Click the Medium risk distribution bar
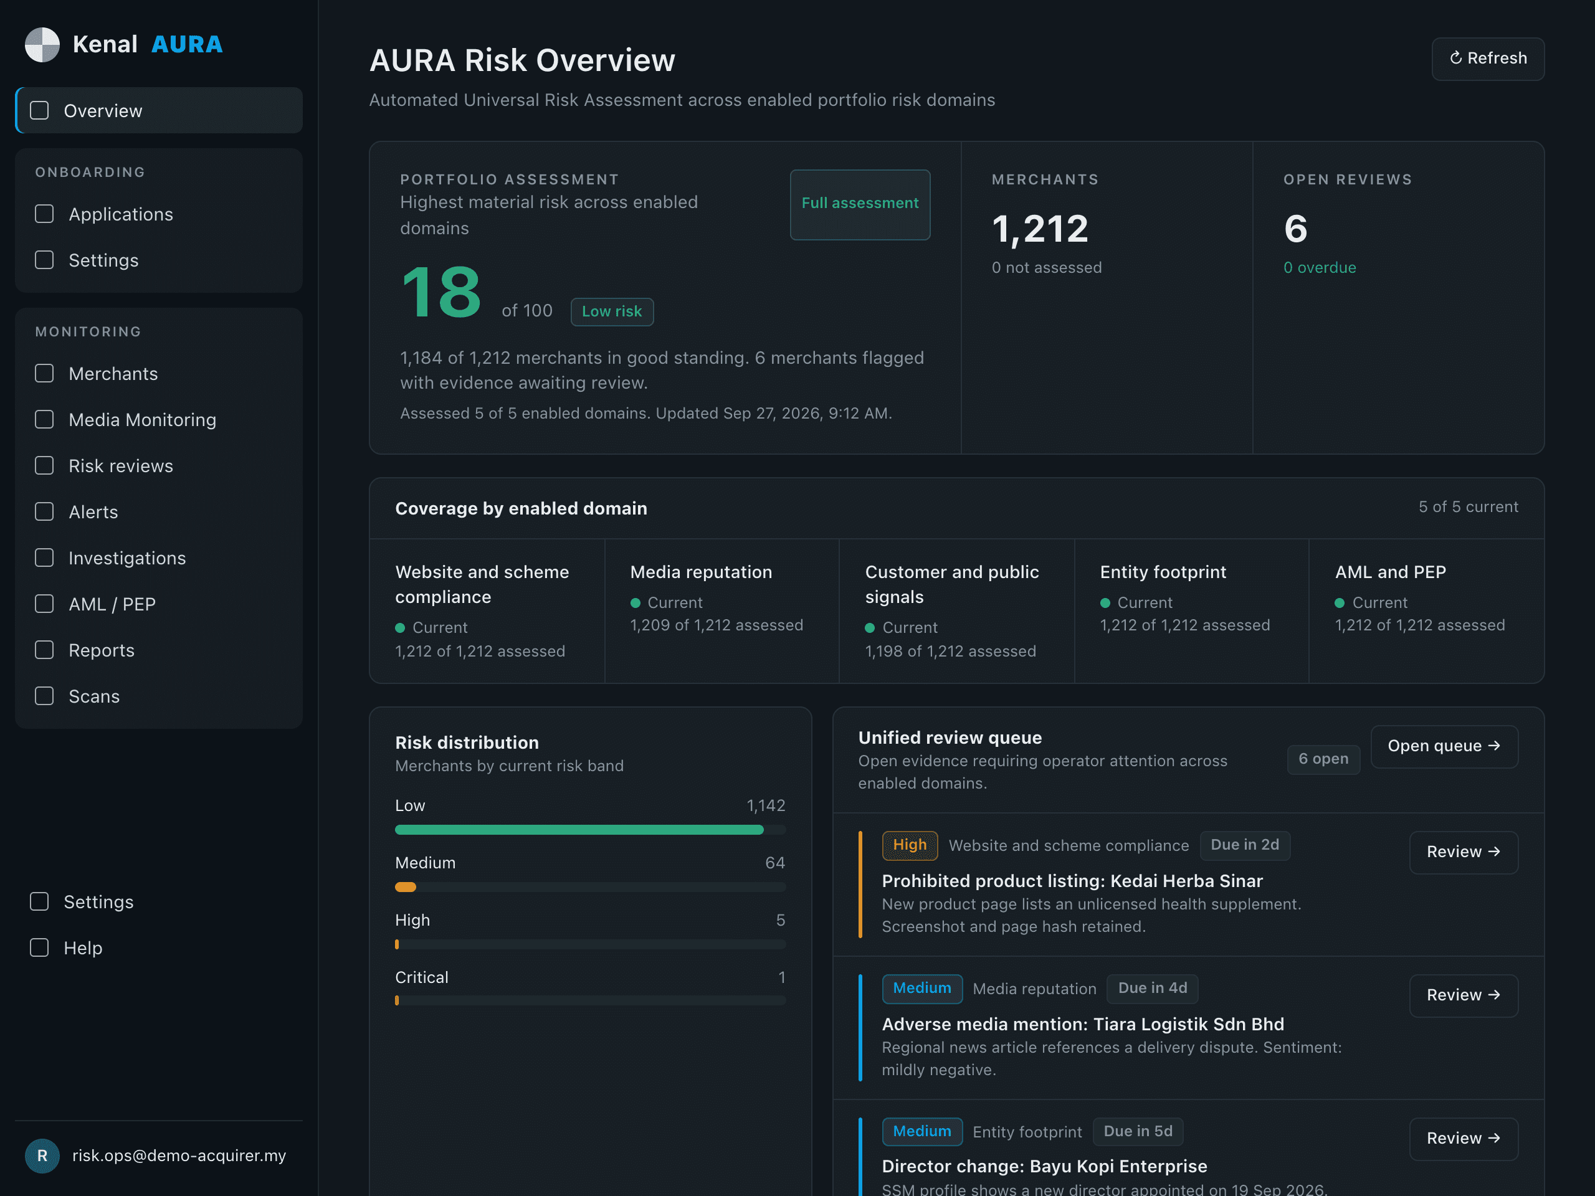Viewport: 1595px width, 1196px height. click(x=591, y=887)
